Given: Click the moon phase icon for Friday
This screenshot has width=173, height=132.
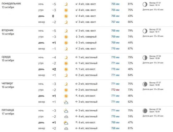Looking at the screenshot, I should tap(145, 111).
